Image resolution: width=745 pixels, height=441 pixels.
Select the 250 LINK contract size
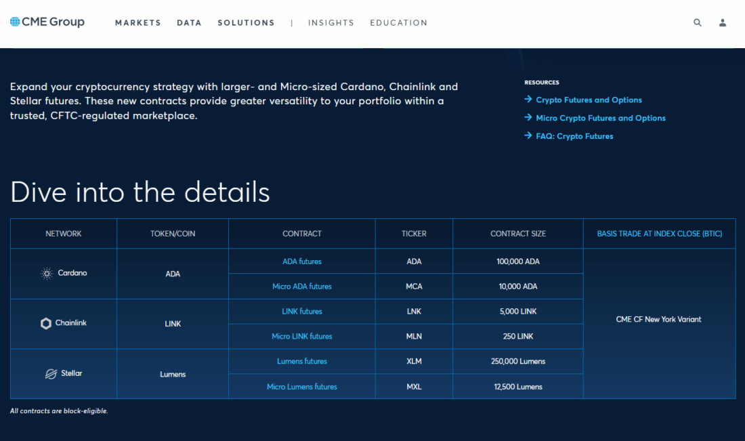click(x=518, y=337)
